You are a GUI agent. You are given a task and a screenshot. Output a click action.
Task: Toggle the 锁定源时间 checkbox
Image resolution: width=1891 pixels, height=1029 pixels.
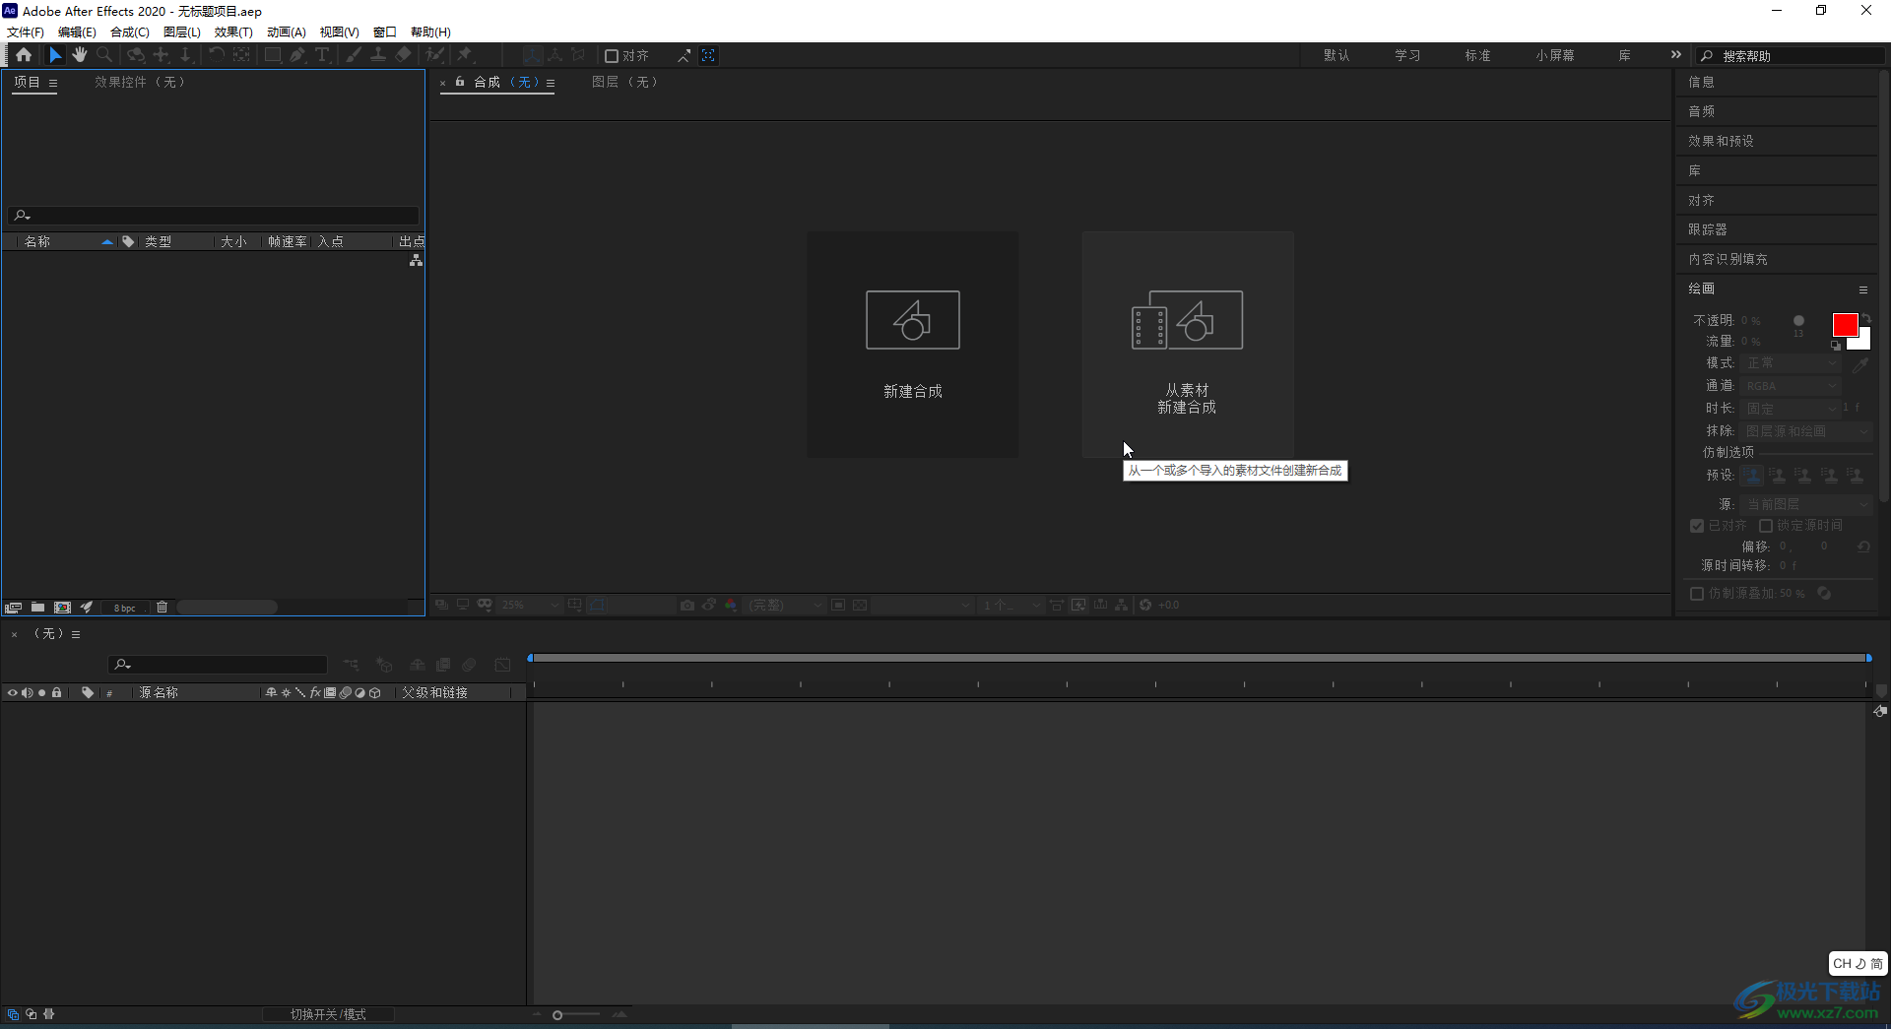click(x=1766, y=526)
